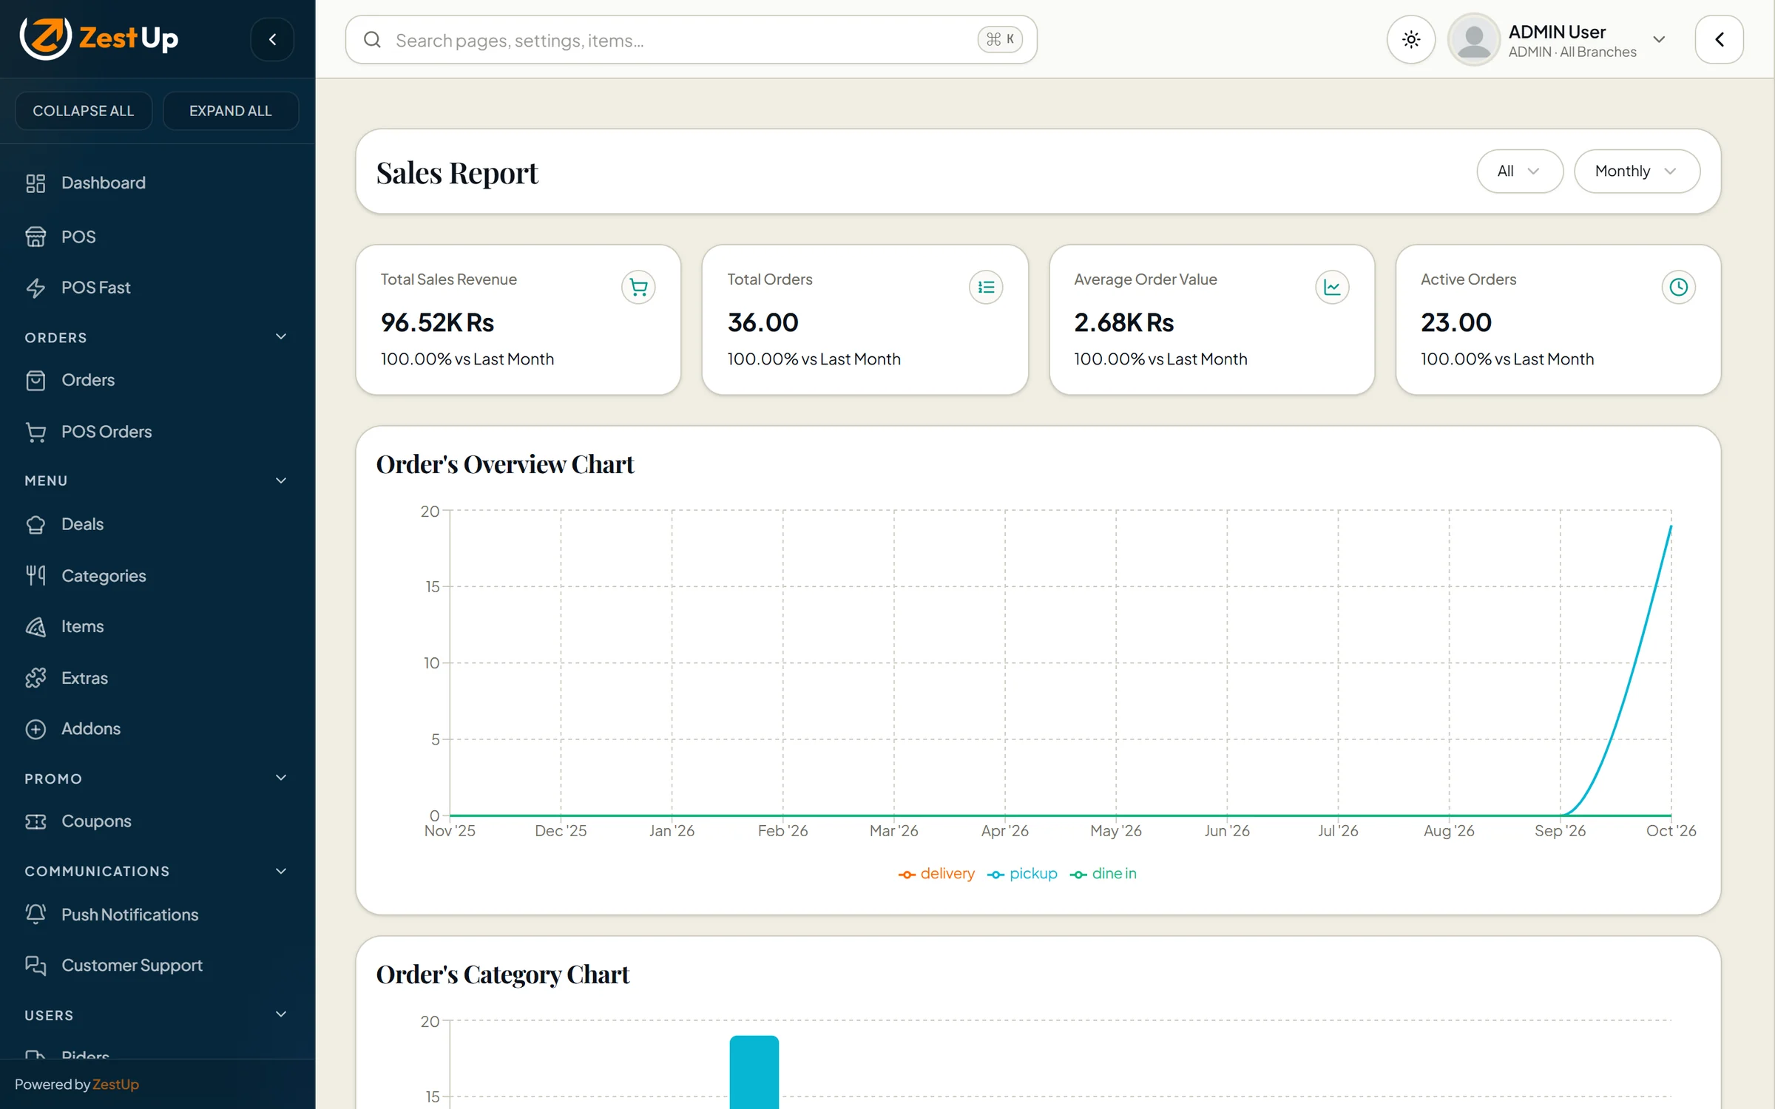
Task: Toggle the delivery series in legend
Action: pos(936,874)
